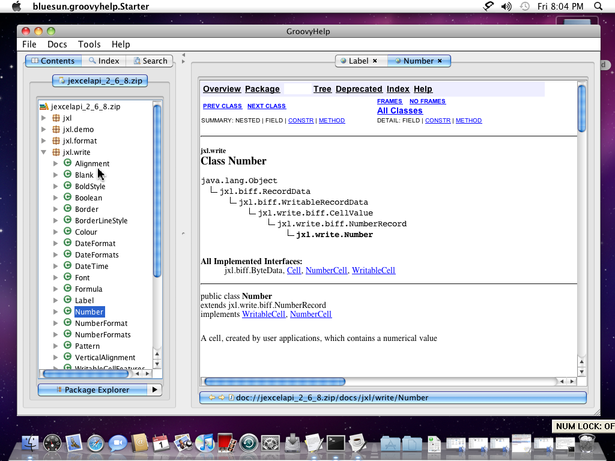The height and width of the screenshot is (461, 615).
Task: Click the jxl.demo package icon
Action: [x=56, y=129]
